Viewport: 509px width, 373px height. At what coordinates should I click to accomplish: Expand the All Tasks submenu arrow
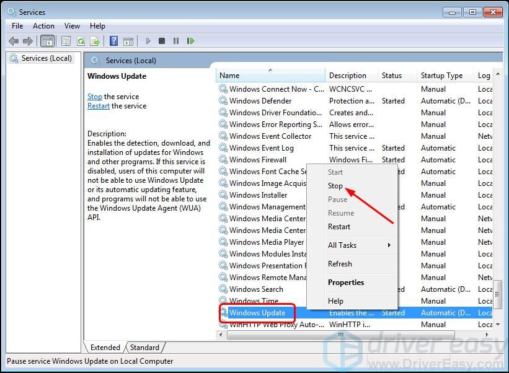click(x=389, y=245)
